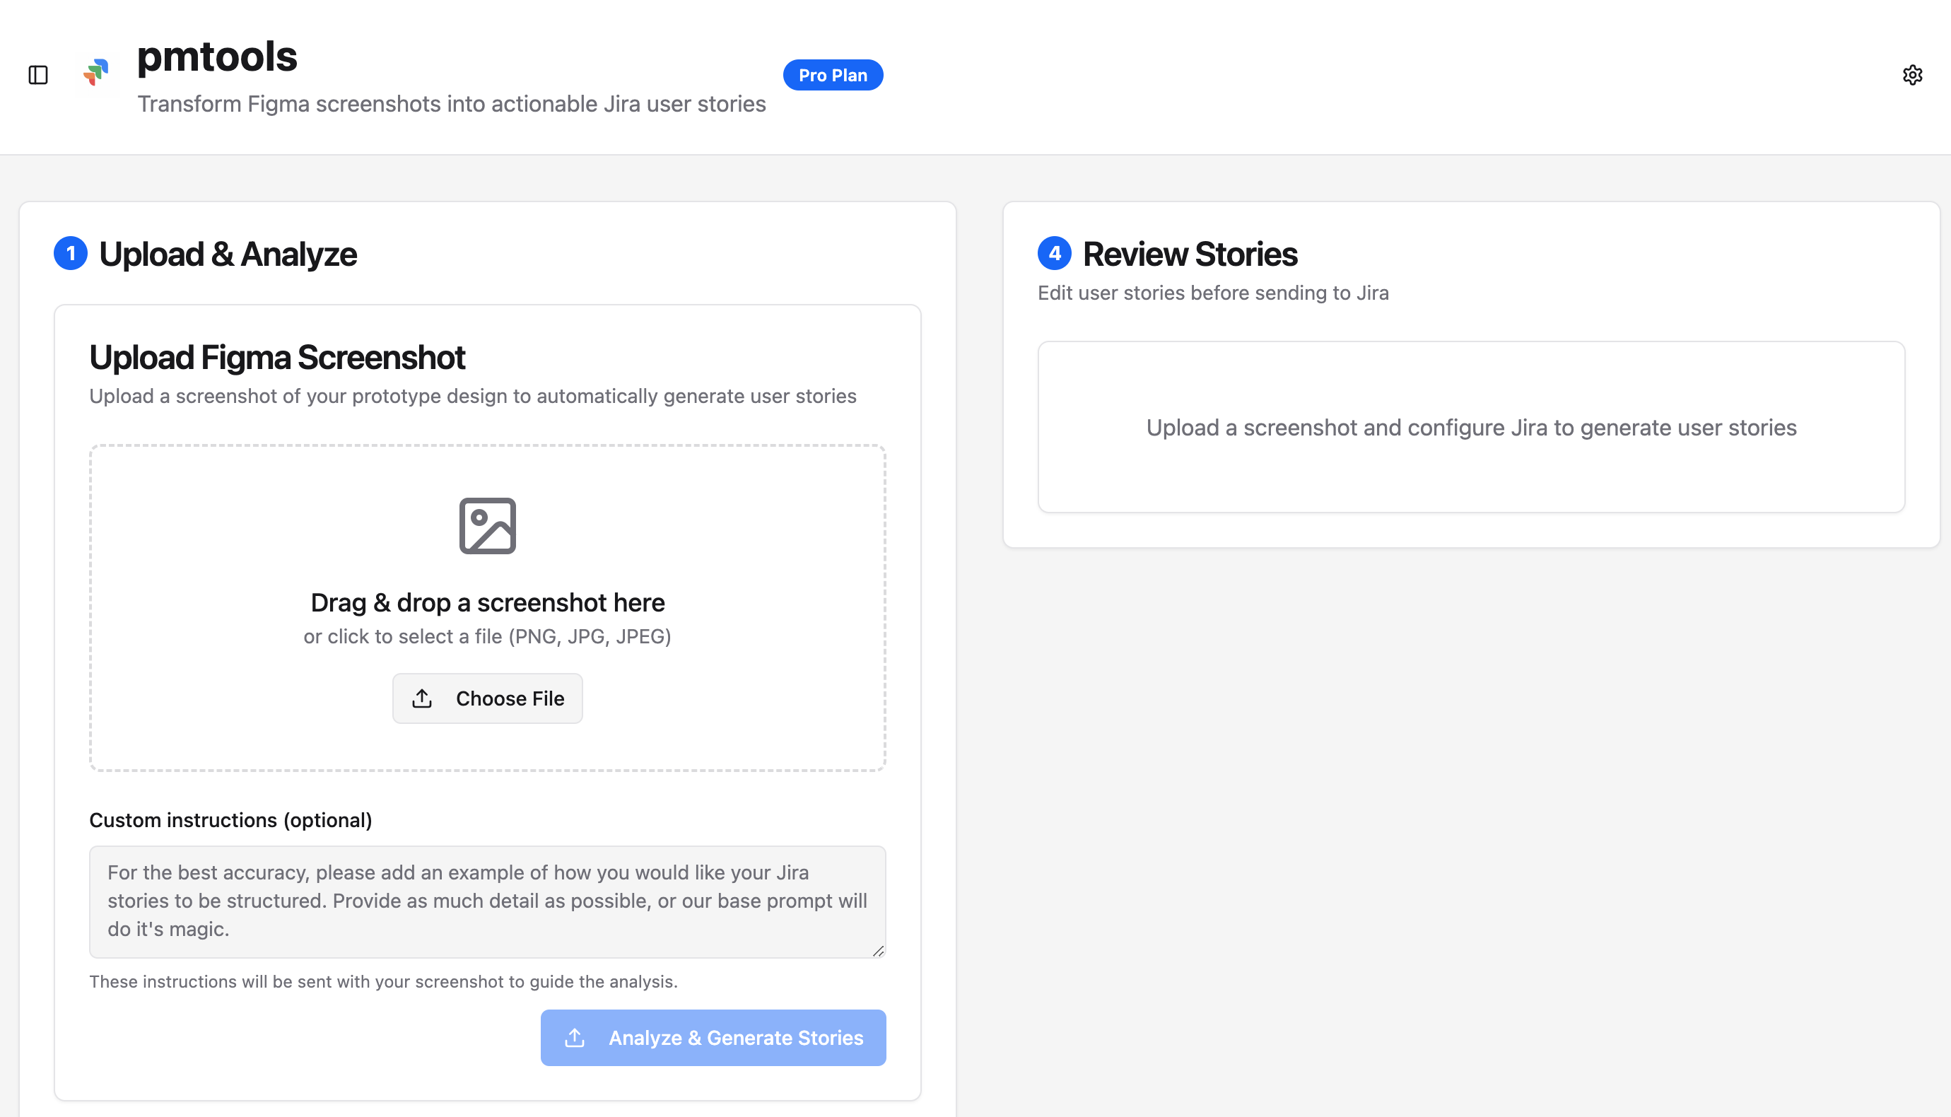Click the step 1 number badge

coord(71,254)
